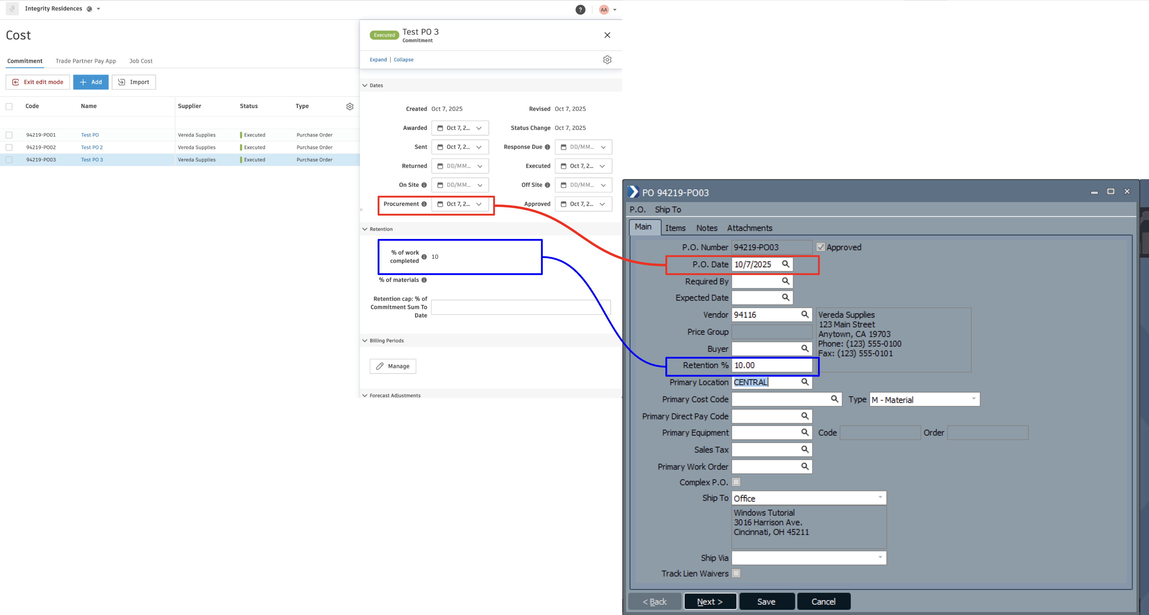Open the Type M - Material dropdown
The width and height of the screenshot is (1149, 615).
[x=973, y=399]
